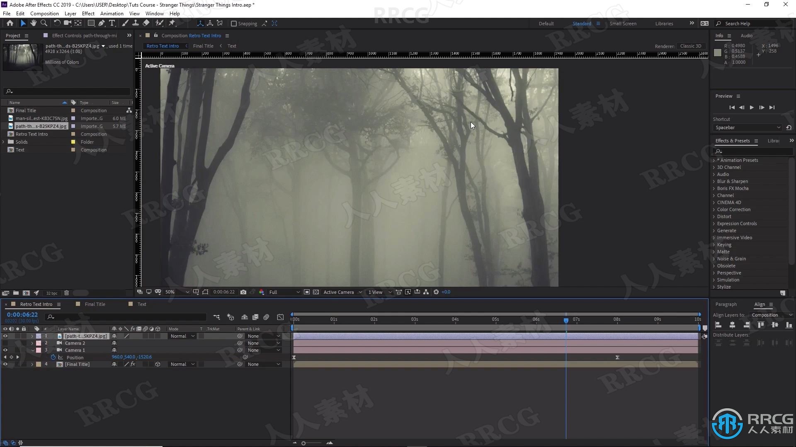Open the Effect menu
This screenshot has width=796, height=447.
(88, 13)
